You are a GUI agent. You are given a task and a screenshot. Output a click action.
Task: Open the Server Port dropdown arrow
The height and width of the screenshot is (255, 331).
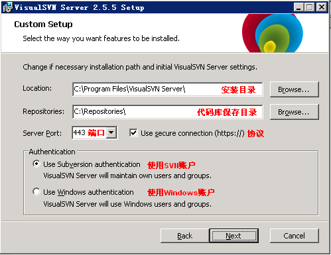click(x=111, y=133)
